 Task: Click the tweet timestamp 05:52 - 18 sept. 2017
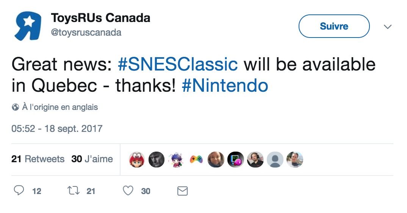point(57,128)
